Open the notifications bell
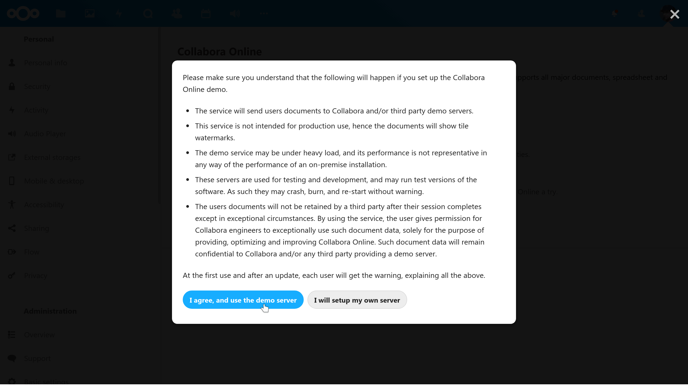 614,13
